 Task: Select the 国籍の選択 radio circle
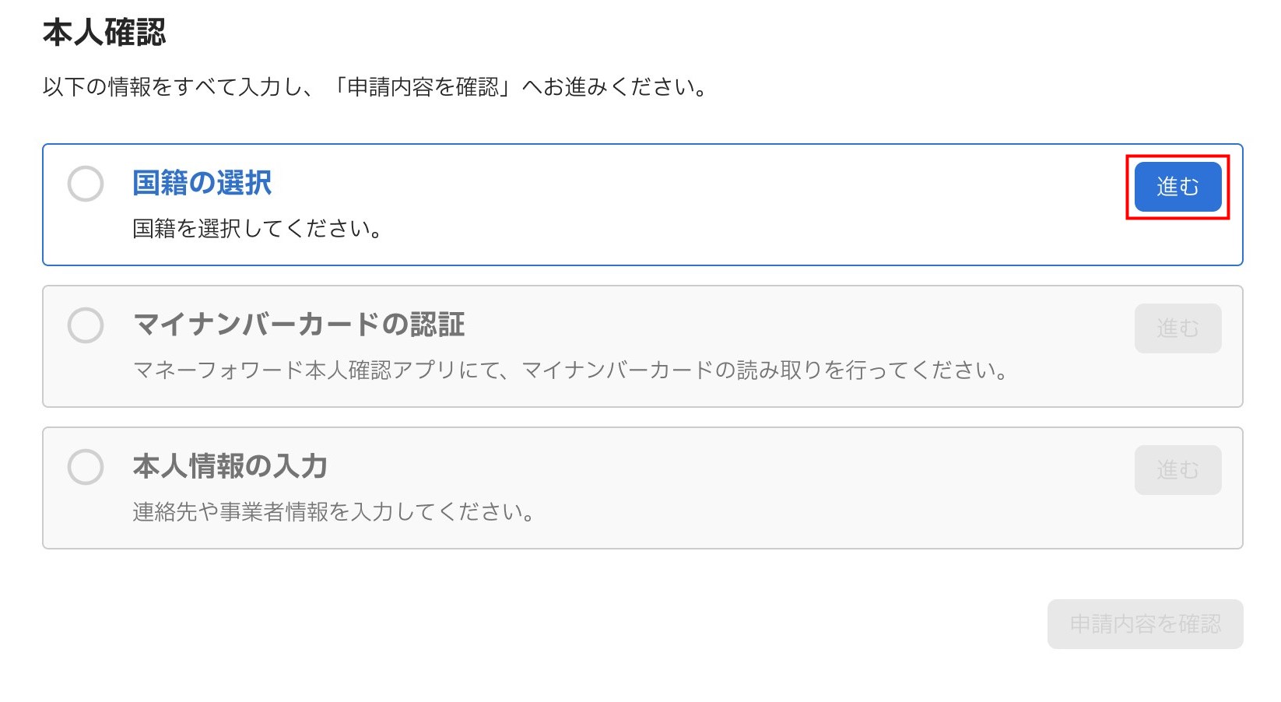86,184
